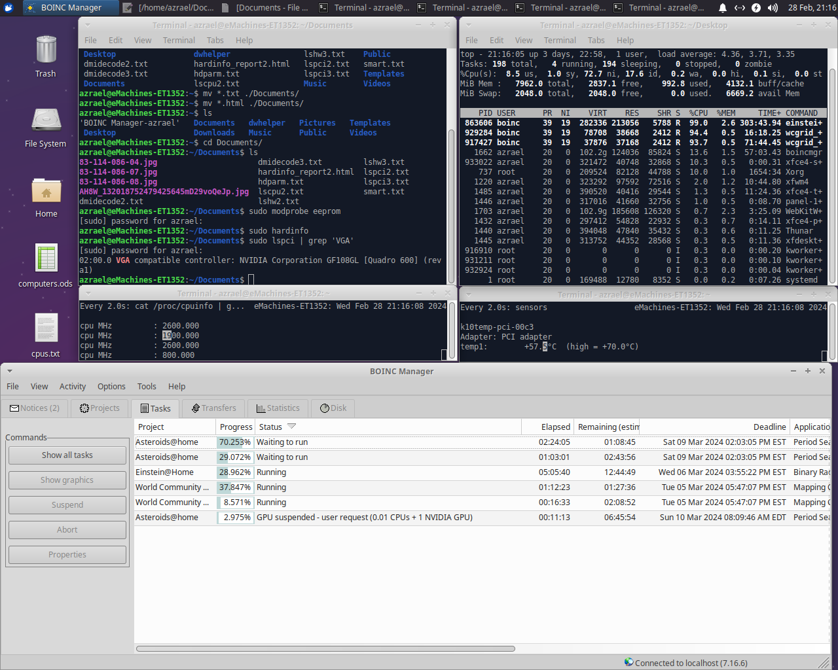The image size is (838, 670).
Task: Click the Suspend button
Action: [67, 505]
